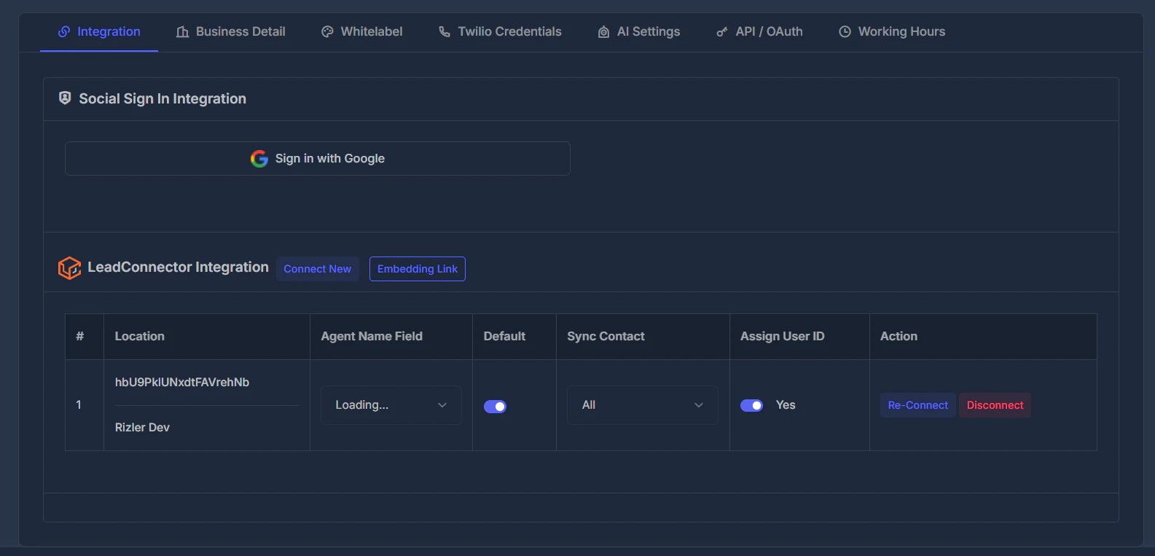
Task: Open the Twilio Credentials tab
Action: coord(500,32)
